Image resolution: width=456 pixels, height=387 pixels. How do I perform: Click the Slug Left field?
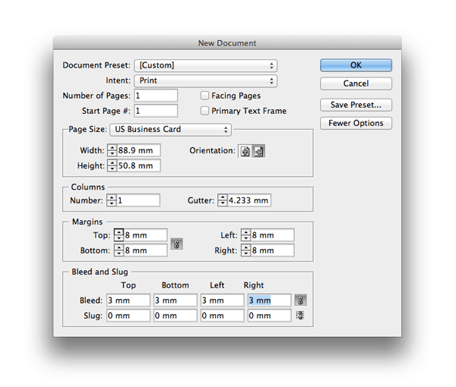223,316
